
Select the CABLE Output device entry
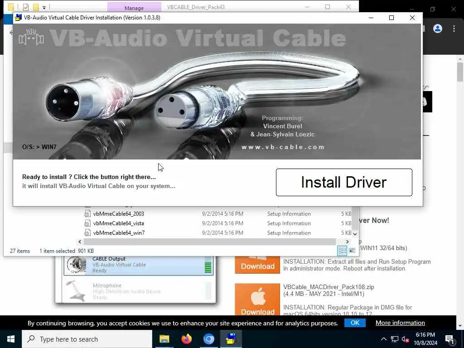139,265
